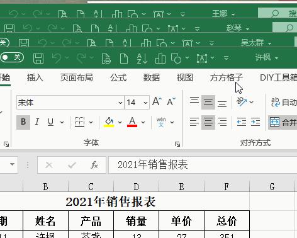Open the 字体 group dialog launcher
297x238 pixels.
click(x=177, y=144)
